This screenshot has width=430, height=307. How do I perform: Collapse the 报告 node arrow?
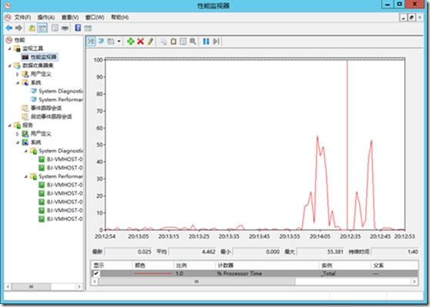click(10, 125)
